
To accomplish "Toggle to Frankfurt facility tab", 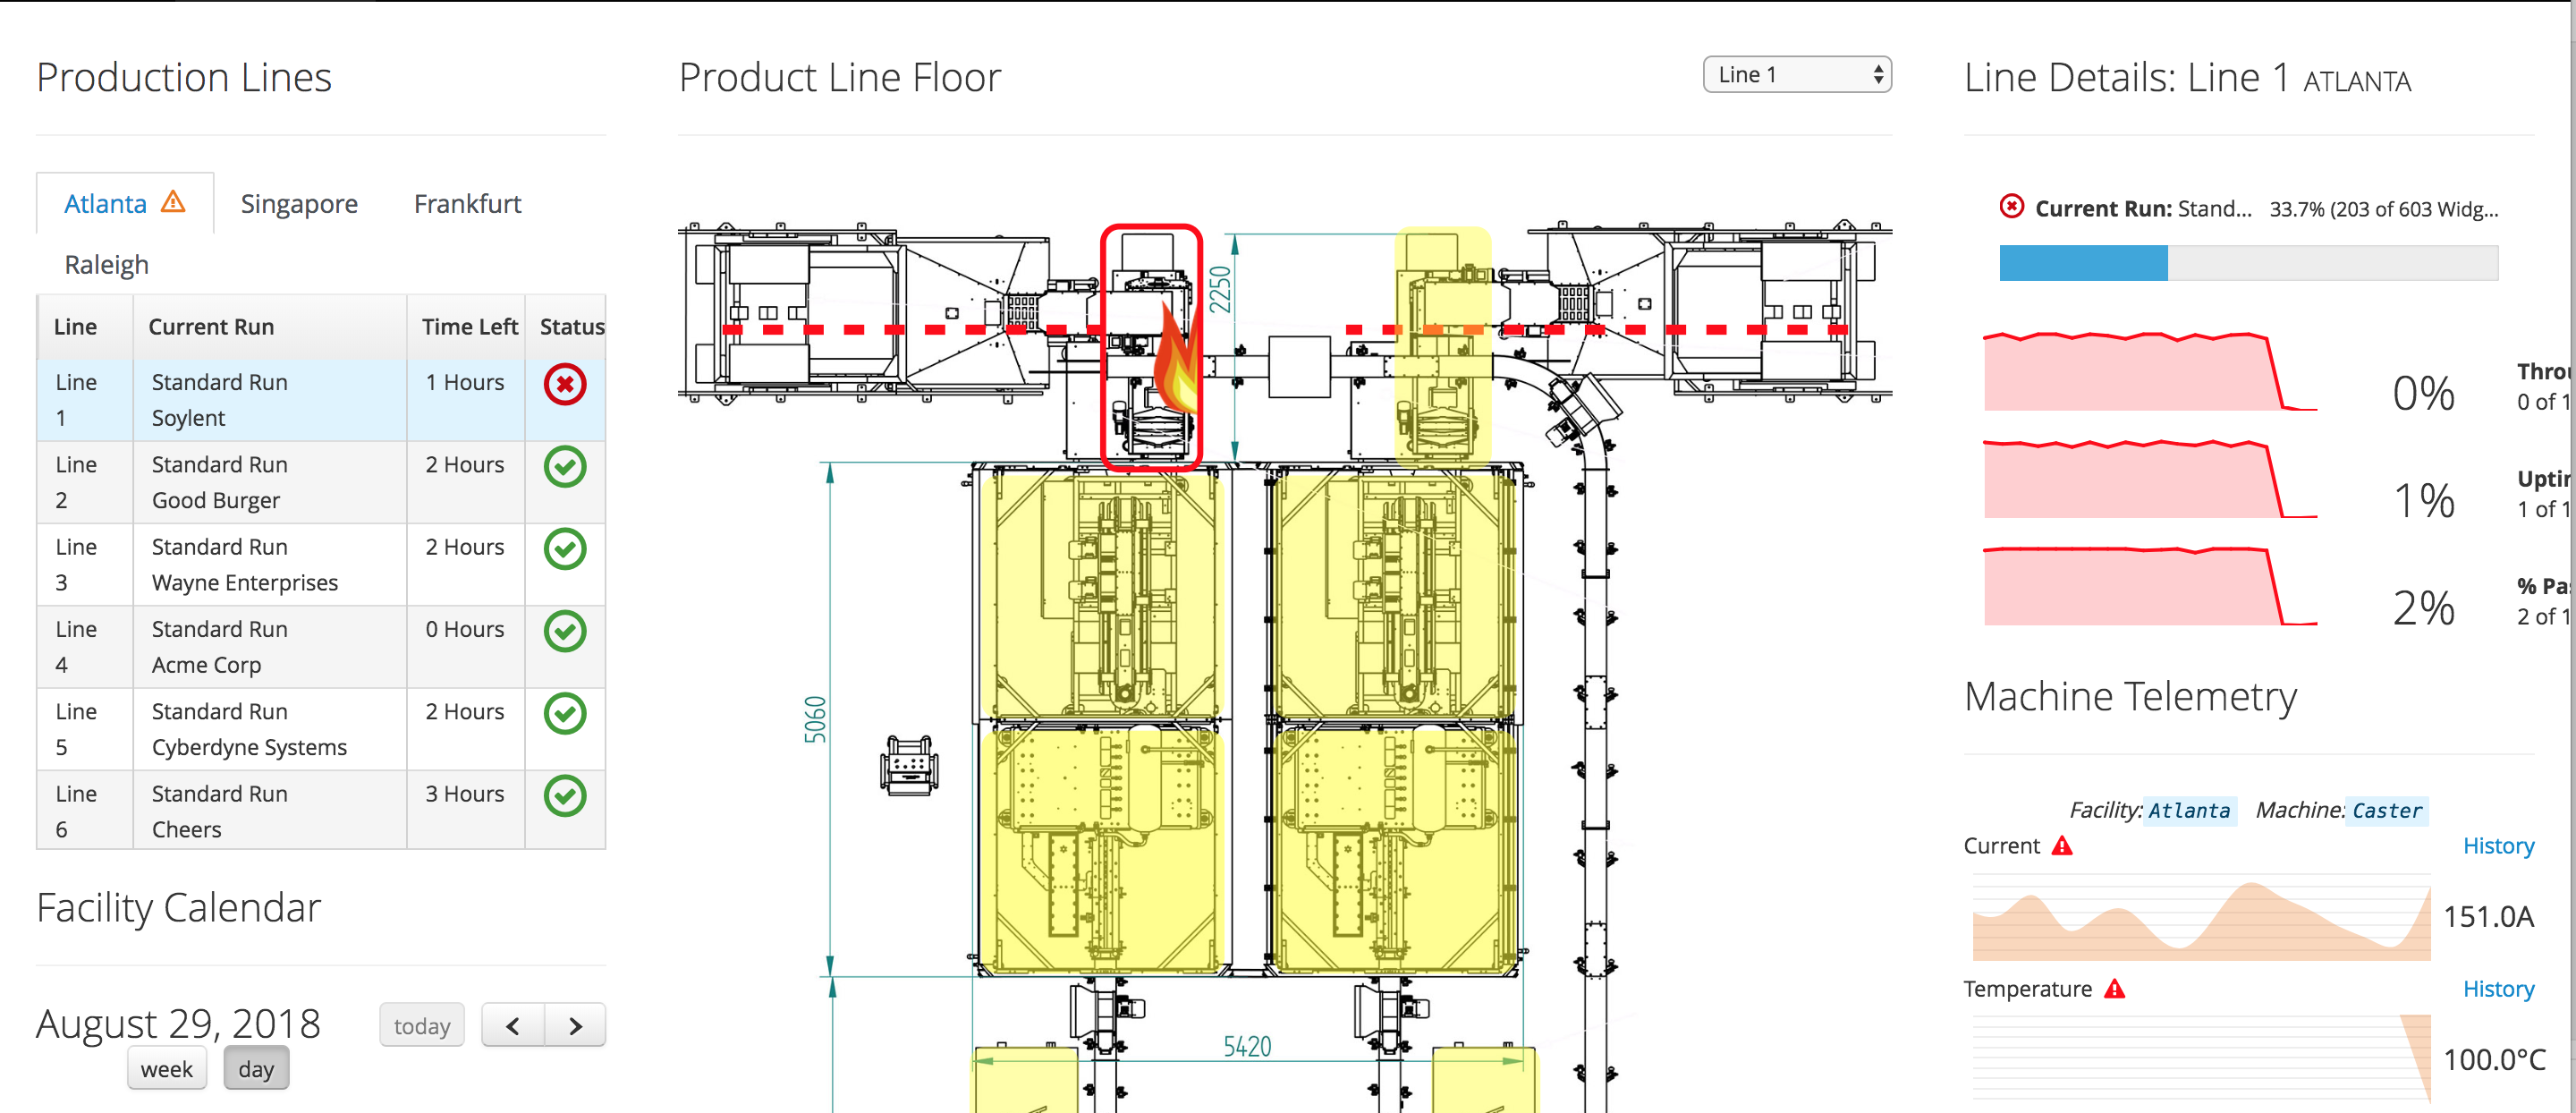I will tap(465, 202).
